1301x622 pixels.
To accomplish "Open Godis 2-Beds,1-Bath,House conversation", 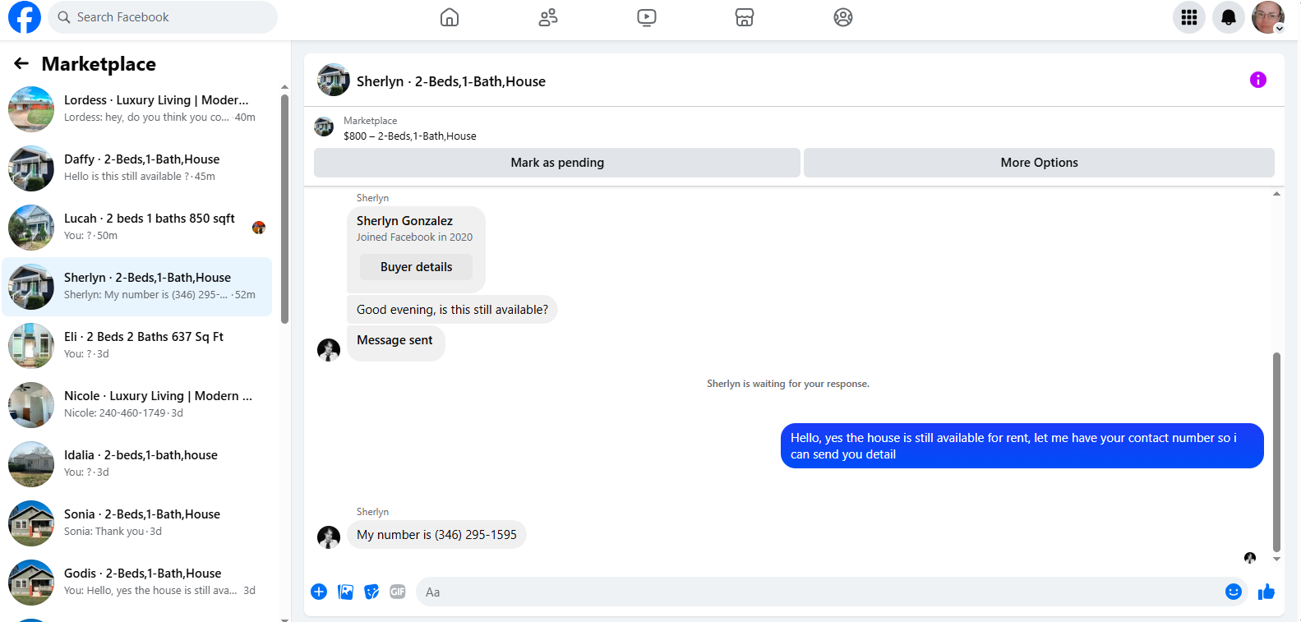I will pos(137,583).
